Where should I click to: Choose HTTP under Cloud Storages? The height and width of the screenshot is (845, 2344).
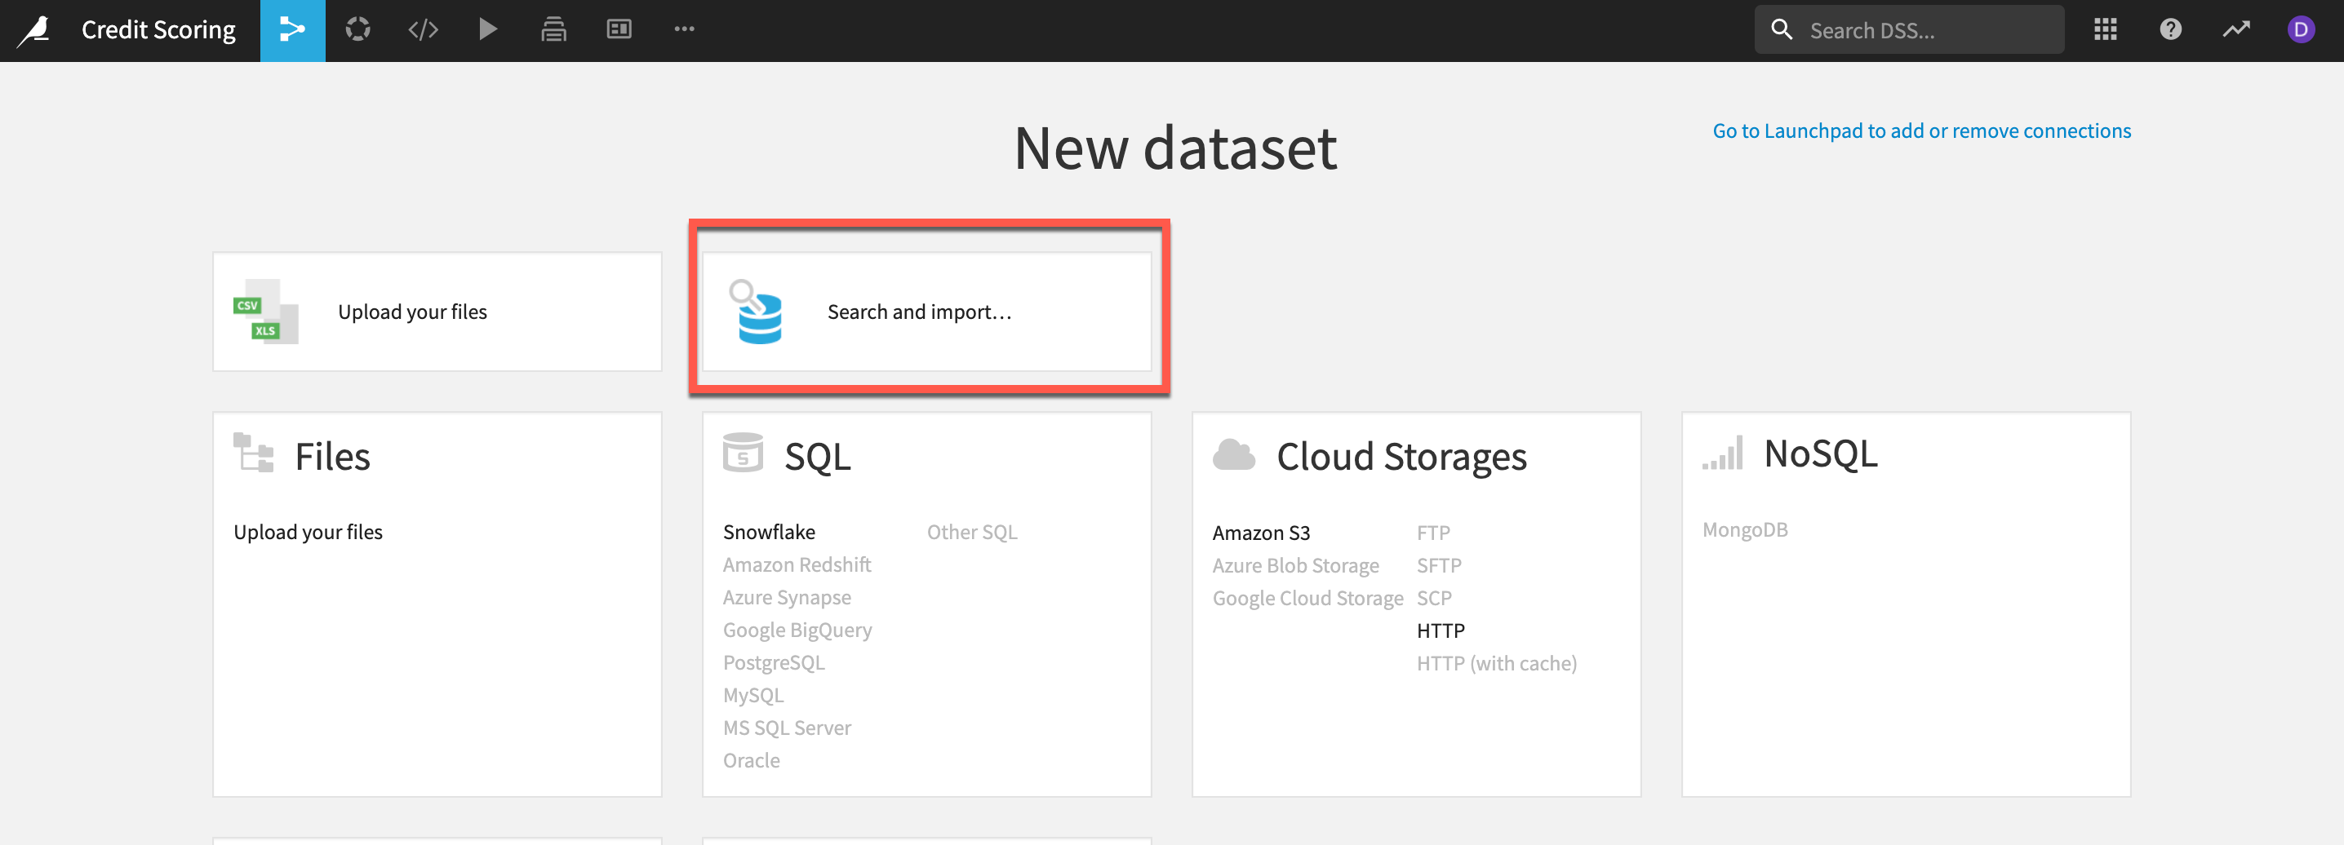1440,630
